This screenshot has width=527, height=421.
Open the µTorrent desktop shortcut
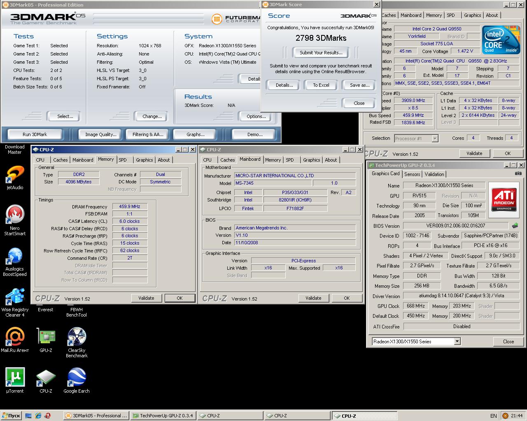[15, 380]
